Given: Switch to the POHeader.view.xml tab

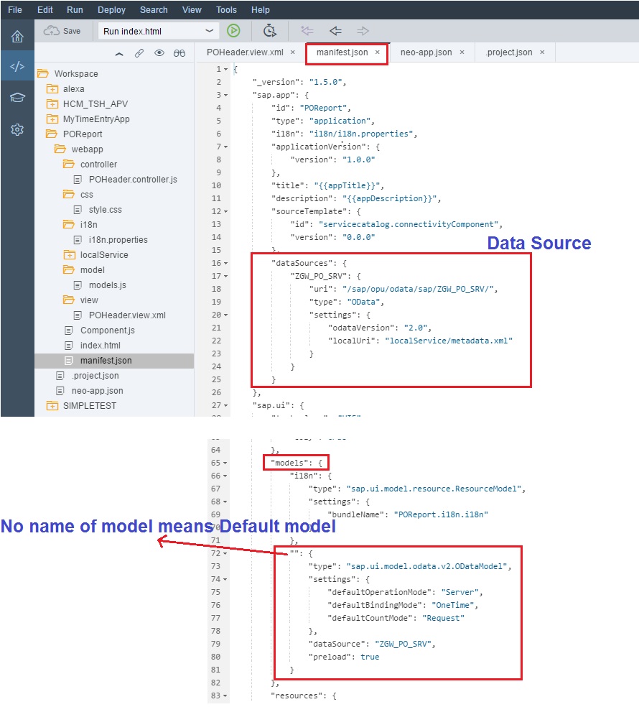Looking at the screenshot, I should [245, 52].
